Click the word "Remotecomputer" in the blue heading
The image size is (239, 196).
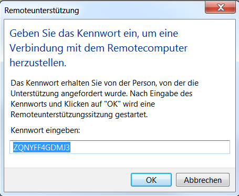point(148,48)
